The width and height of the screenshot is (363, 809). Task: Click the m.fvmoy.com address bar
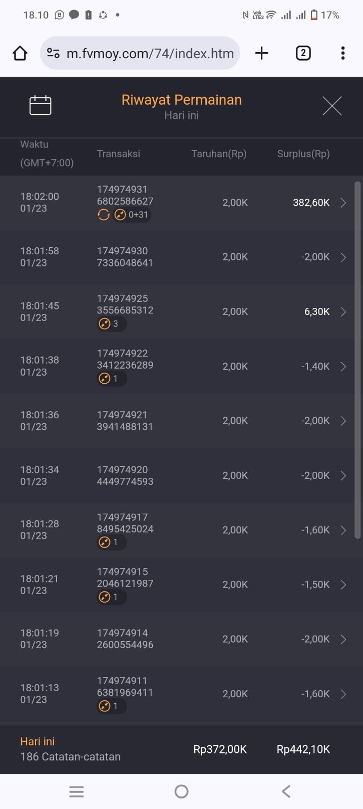(x=150, y=53)
